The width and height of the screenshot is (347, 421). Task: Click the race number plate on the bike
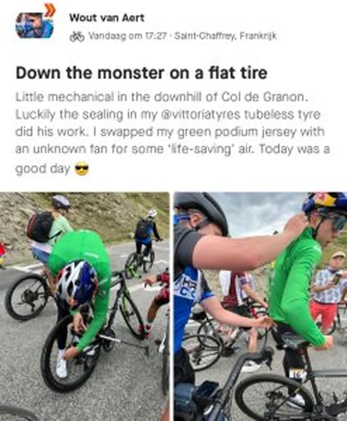coord(297,374)
